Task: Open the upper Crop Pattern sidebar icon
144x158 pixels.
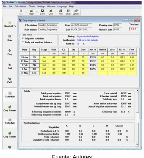Action: tap(10, 108)
